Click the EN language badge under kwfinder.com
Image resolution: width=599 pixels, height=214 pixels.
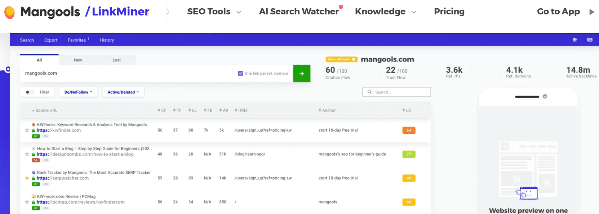(45, 136)
